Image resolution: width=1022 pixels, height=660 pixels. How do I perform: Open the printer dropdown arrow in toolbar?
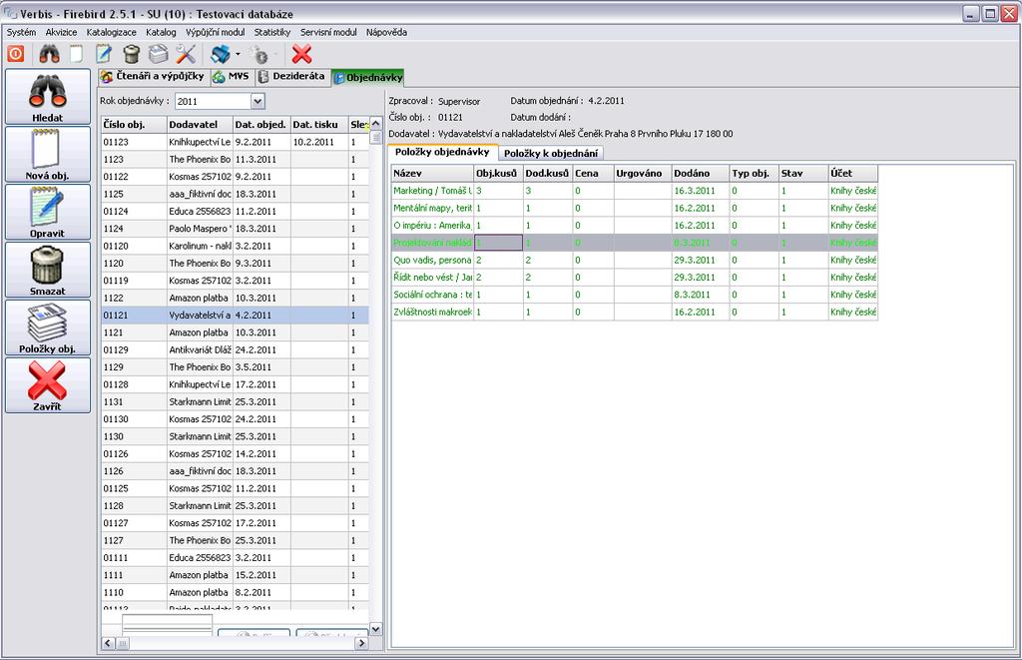238,54
